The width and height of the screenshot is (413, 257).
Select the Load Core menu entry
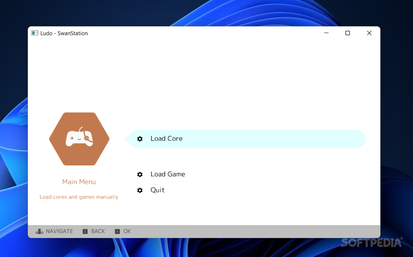coord(246,139)
